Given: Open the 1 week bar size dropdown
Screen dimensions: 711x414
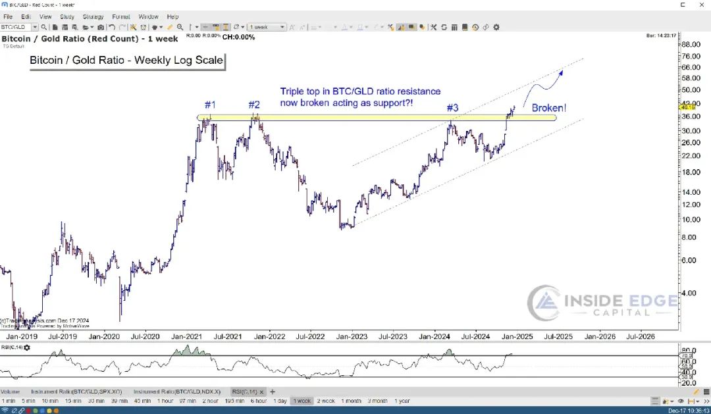Looking at the screenshot, I should (x=267, y=27).
